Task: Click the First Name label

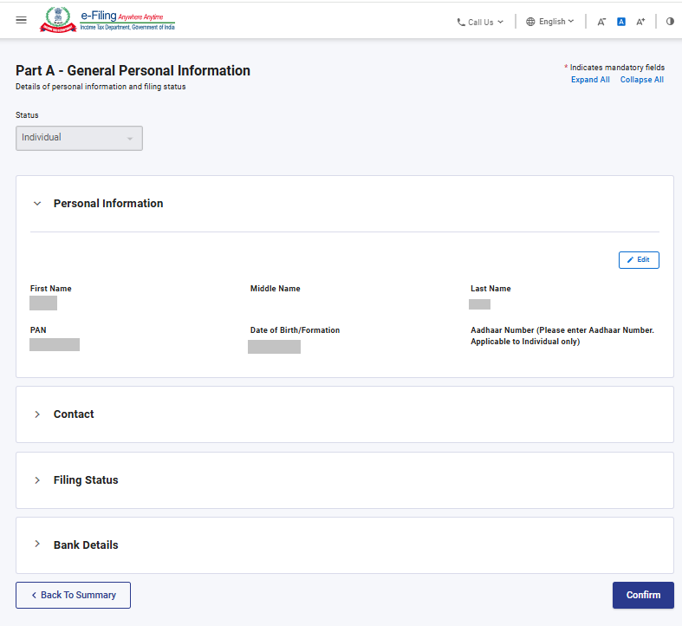Action: (50, 289)
